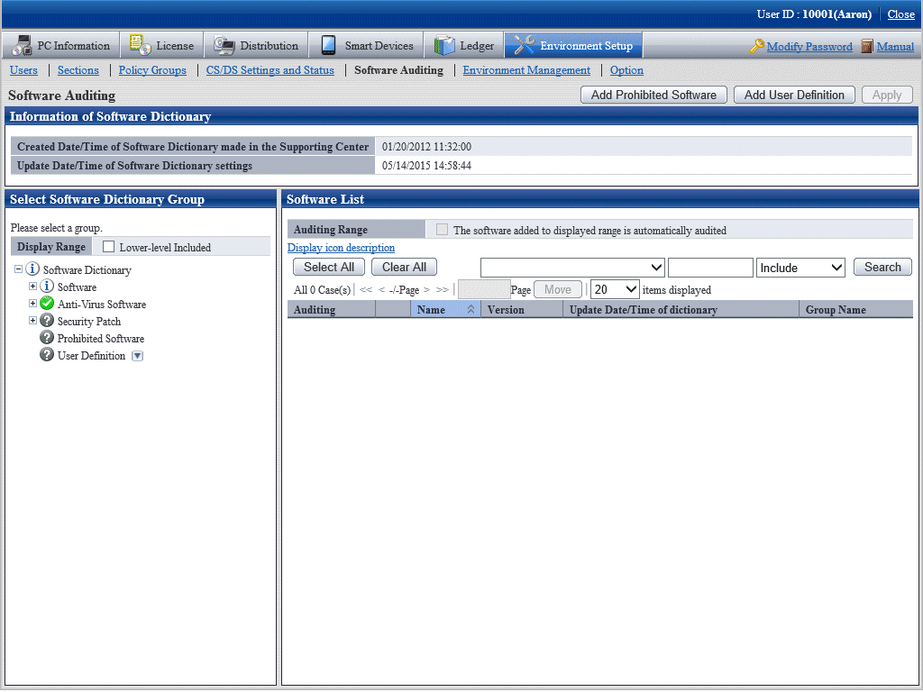This screenshot has height=692, width=923.
Task: Click the green check Anti-Virus Software icon
Action: point(47,304)
